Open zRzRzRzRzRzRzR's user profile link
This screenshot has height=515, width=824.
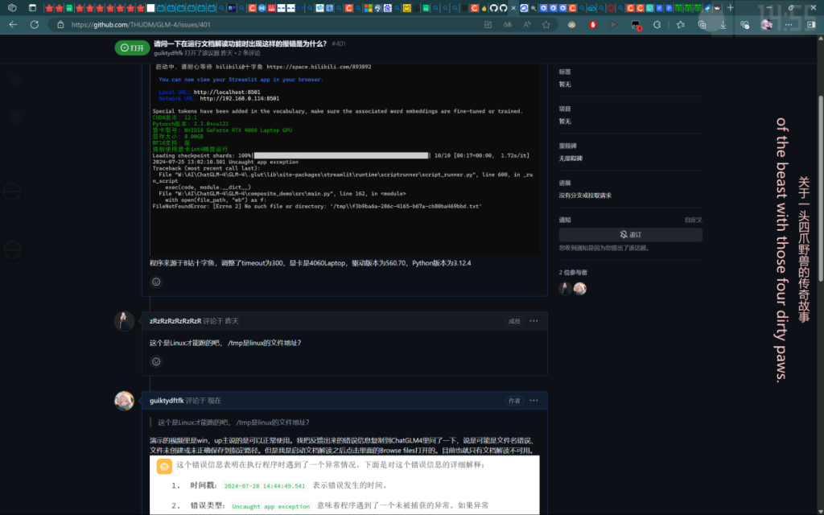(175, 321)
